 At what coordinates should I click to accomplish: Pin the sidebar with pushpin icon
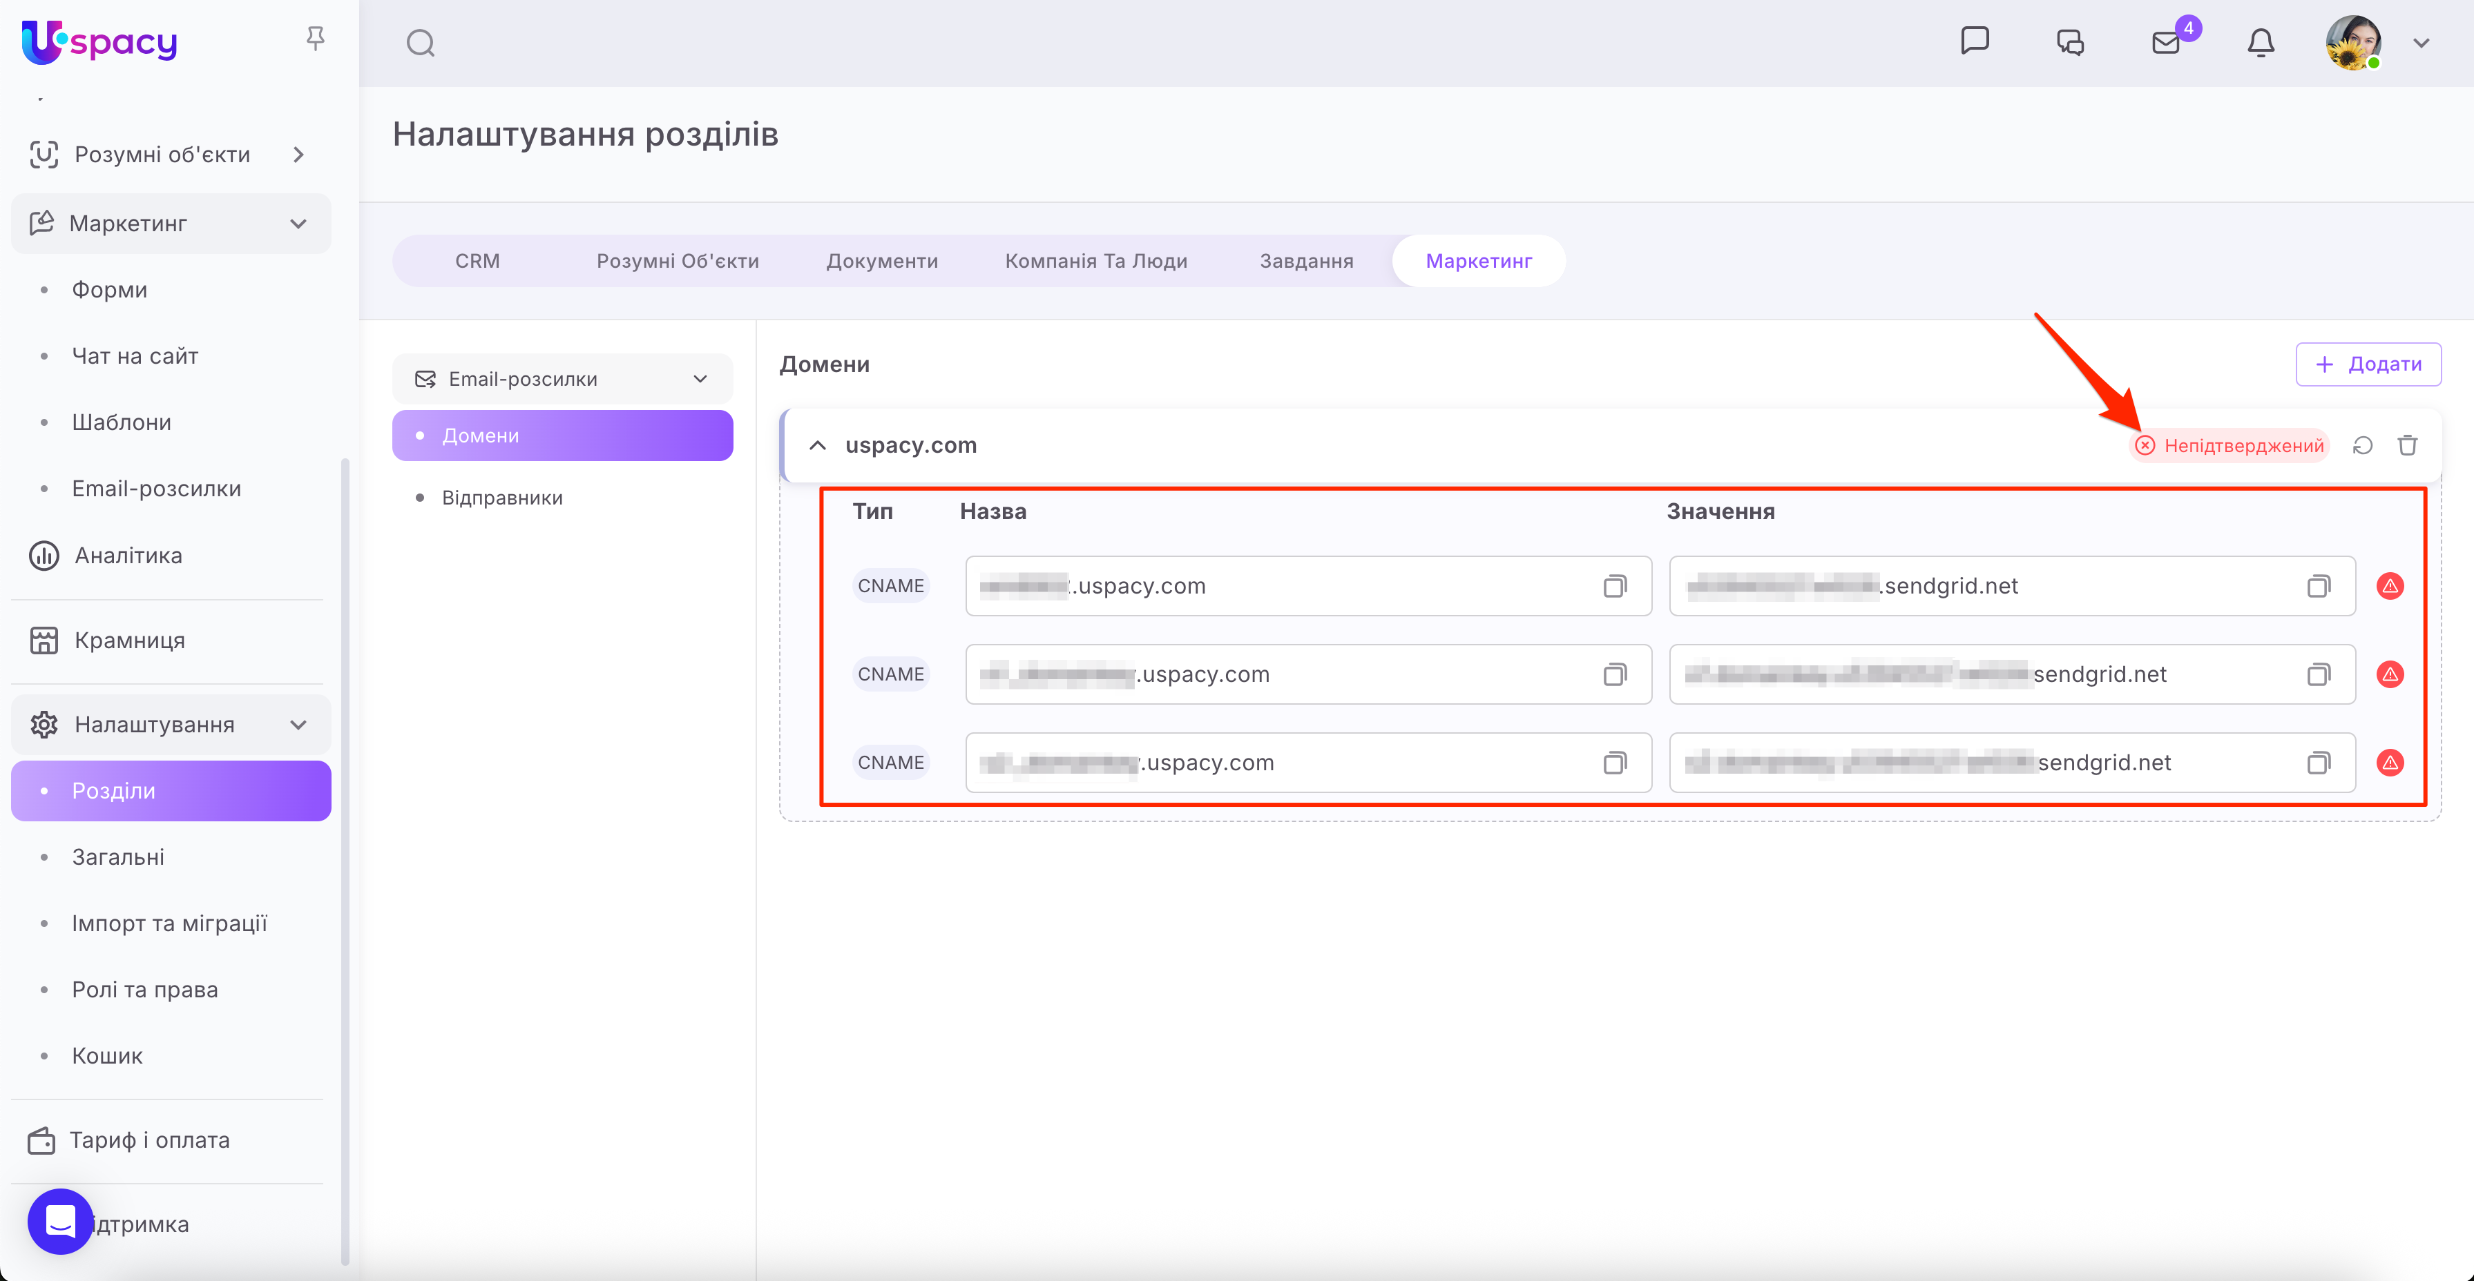point(315,39)
